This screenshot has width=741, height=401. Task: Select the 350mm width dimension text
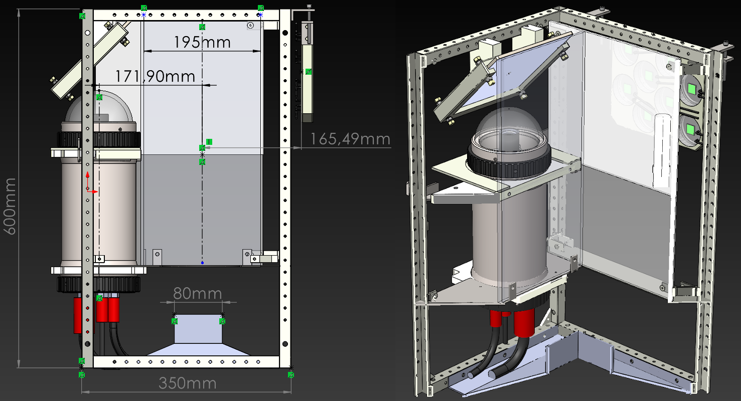(188, 383)
